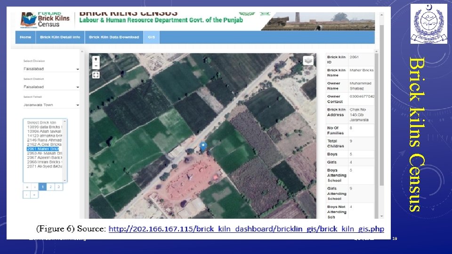Click the No Of Families label
Viewport: 452px width, 254px height.
(x=335, y=130)
